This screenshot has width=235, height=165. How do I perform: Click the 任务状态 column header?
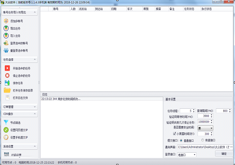[192, 9]
